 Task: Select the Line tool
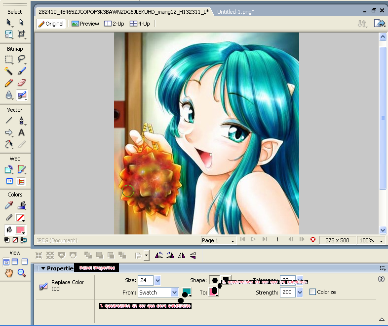click(x=9, y=120)
